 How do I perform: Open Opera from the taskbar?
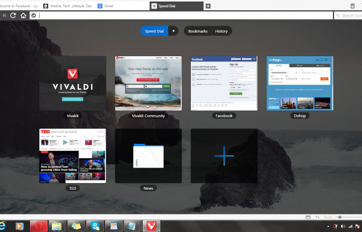pos(38,226)
